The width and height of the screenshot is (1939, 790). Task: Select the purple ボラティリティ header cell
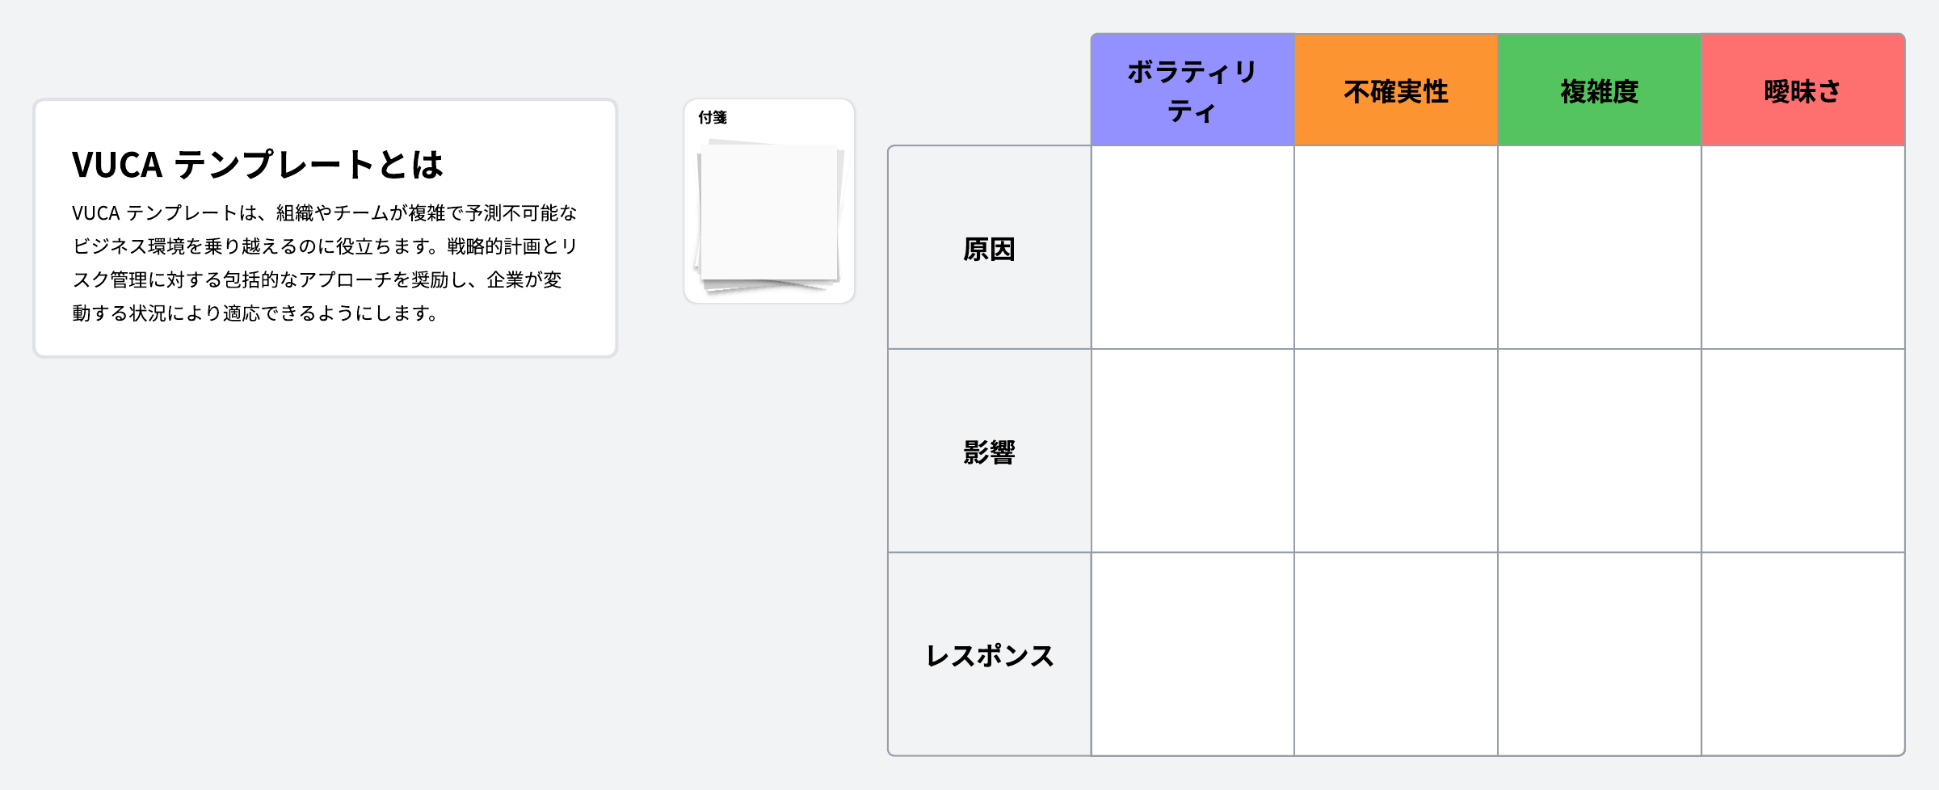tap(1192, 90)
